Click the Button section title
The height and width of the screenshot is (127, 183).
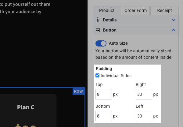pos(109,30)
